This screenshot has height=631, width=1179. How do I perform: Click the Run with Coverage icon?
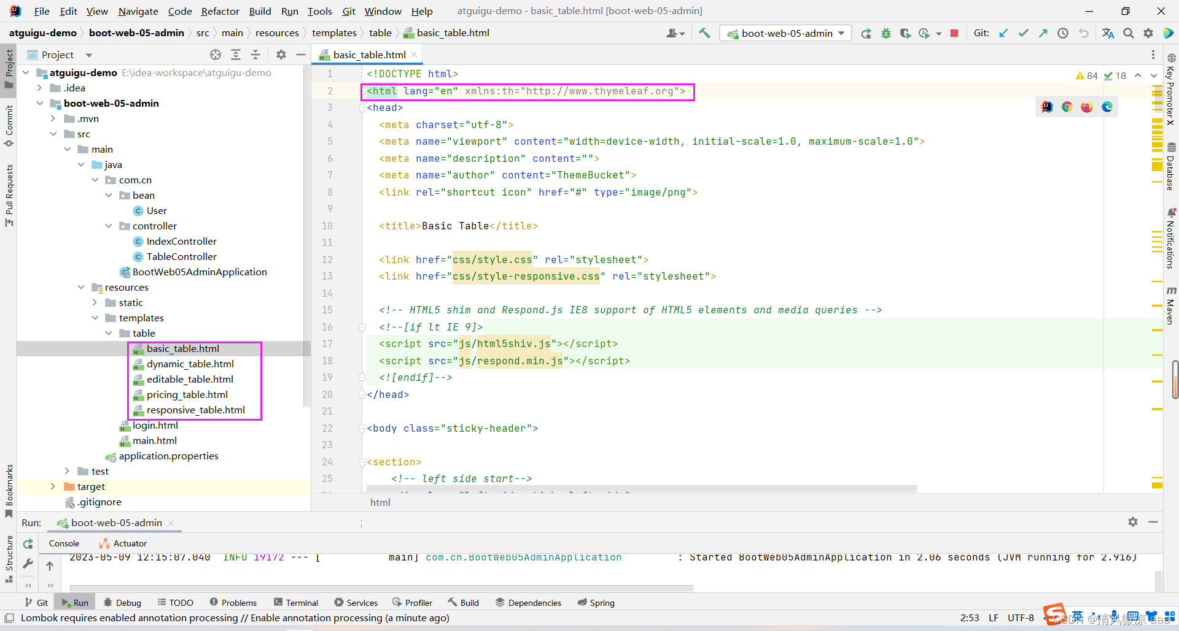(x=905, y=33)
